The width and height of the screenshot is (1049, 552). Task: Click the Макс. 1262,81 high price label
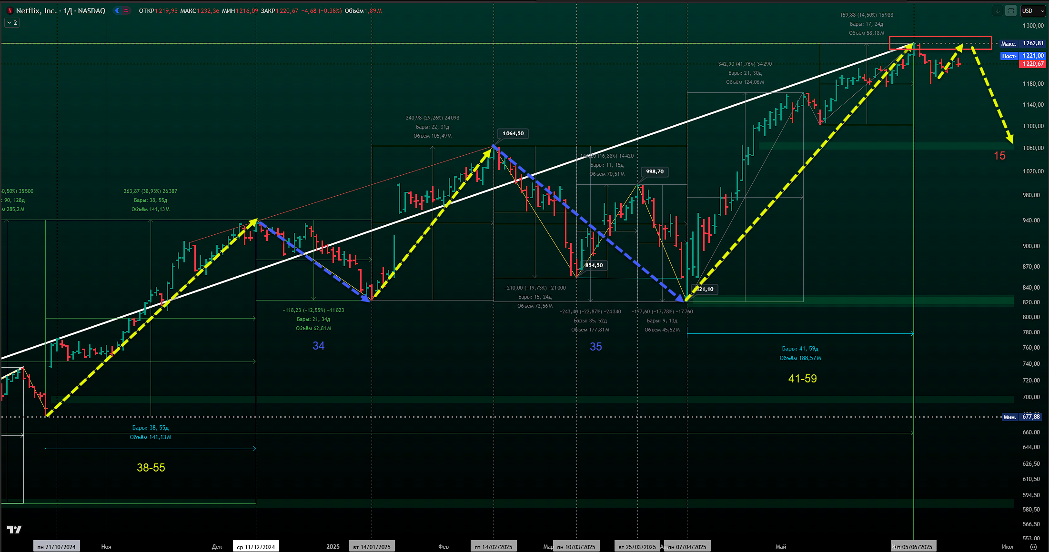pos(1022,43)
